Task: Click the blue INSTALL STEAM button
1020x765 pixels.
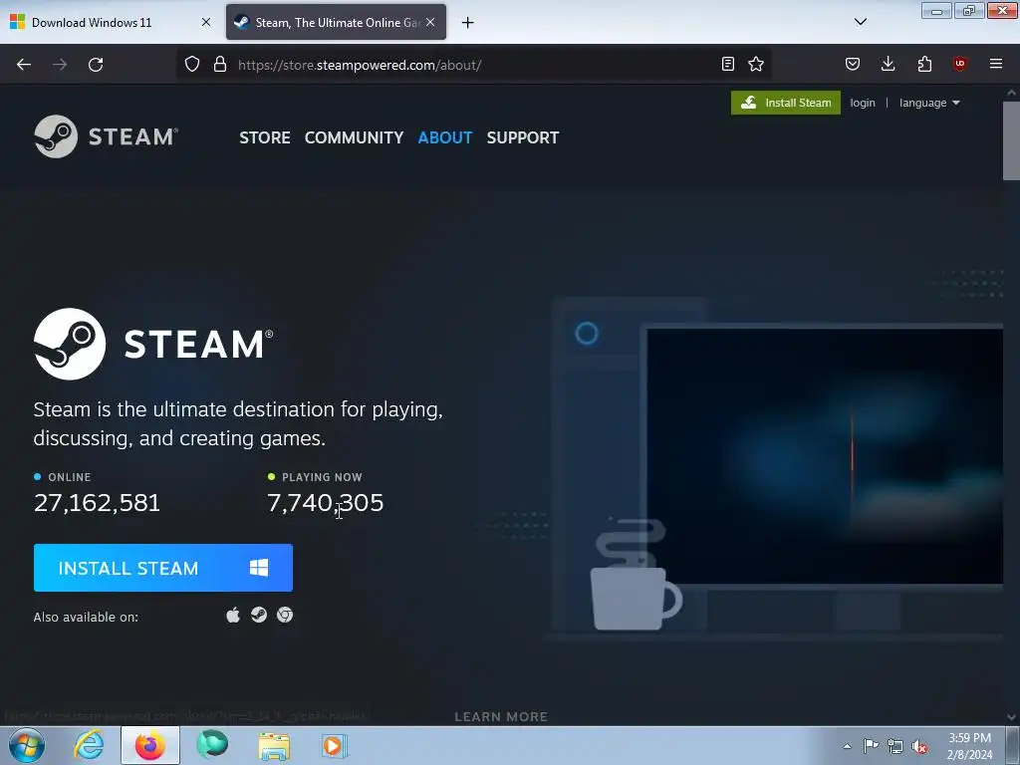Action: pyautogui.click(x=162, y=568)
